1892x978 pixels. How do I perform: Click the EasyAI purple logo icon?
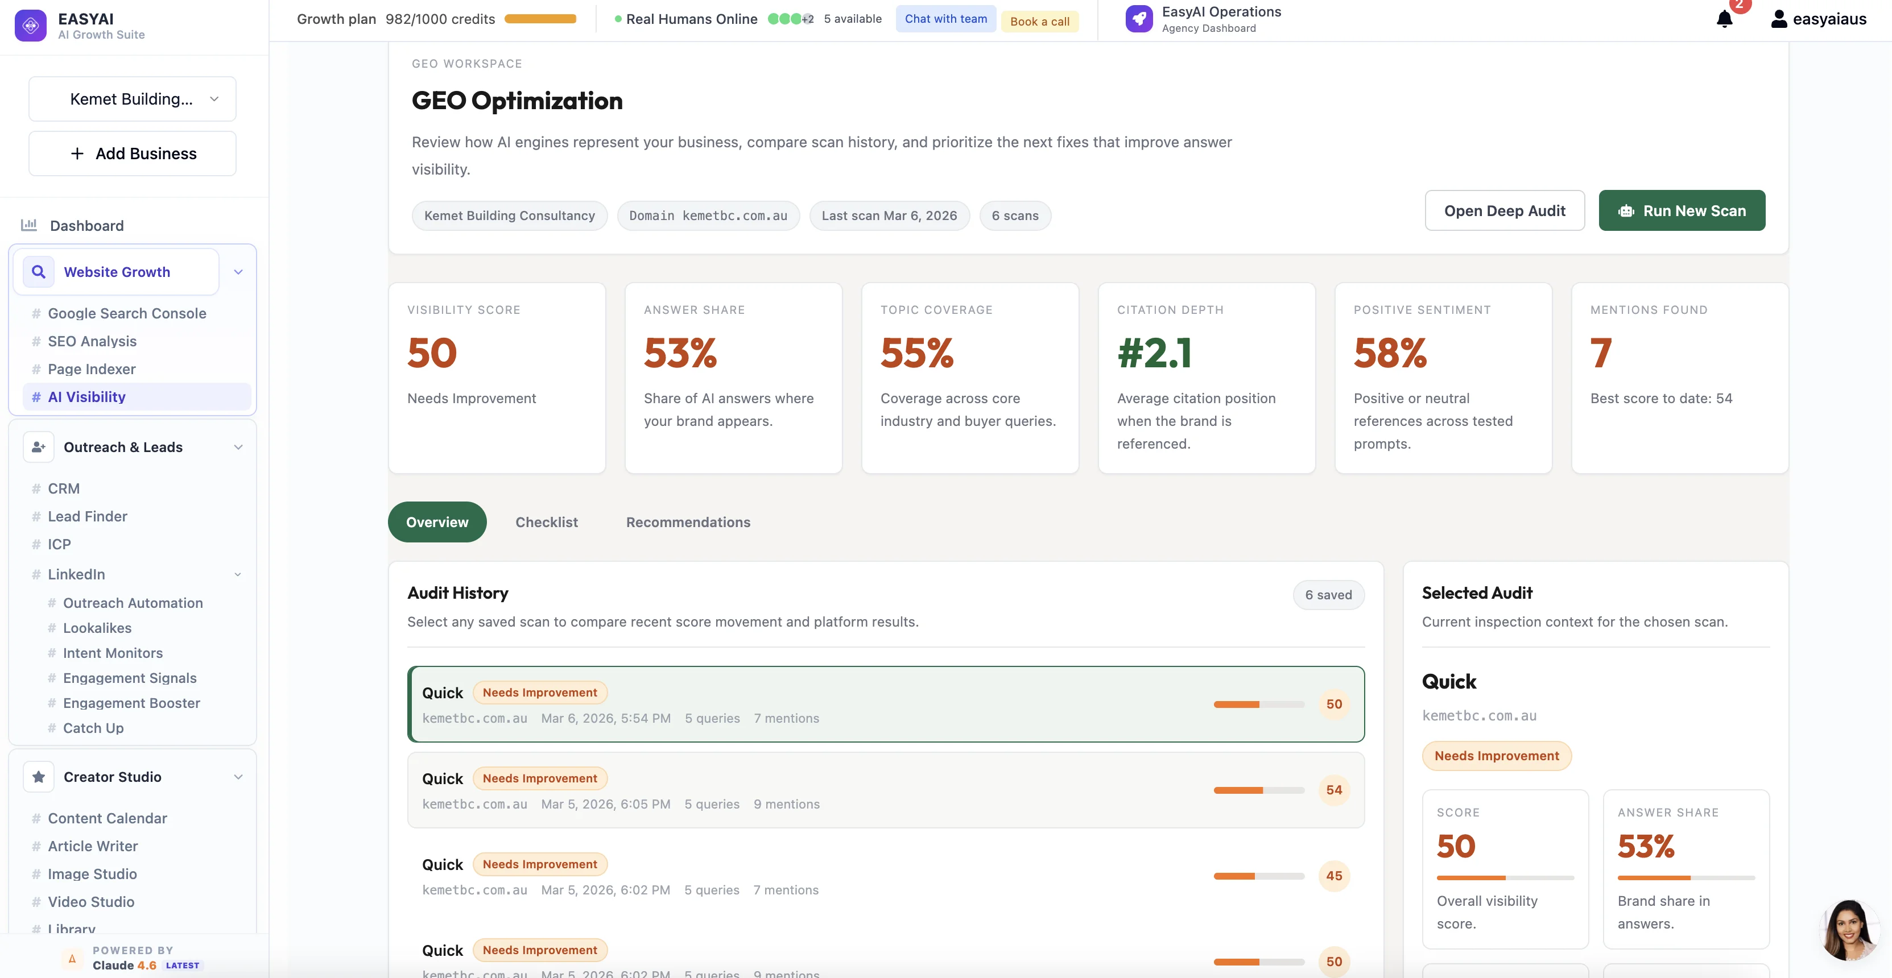click(30, 26)
